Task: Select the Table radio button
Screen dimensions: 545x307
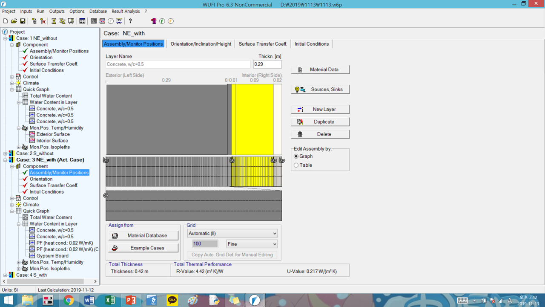Action: click(x=296, y=165)
